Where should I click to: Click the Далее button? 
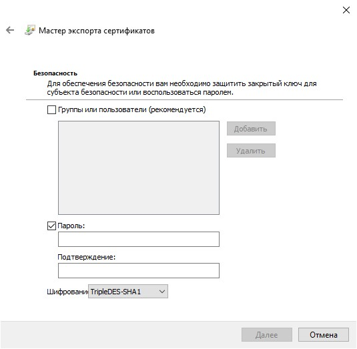tap(267, 335)
